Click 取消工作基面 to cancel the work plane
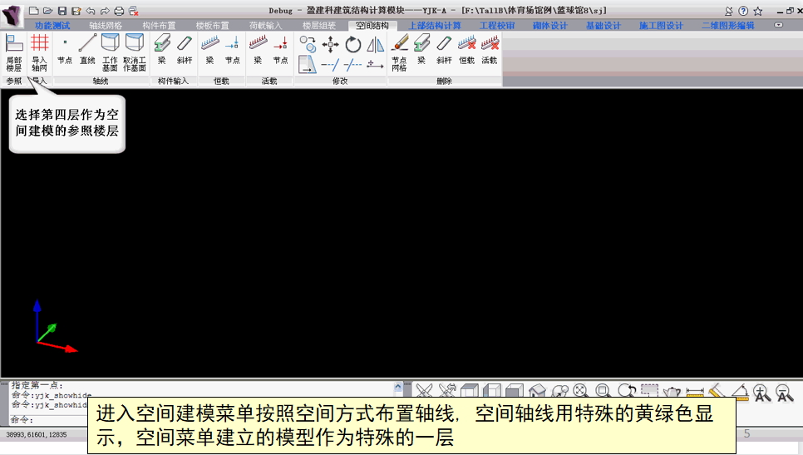Screen dimensions: 803x455 (134, 52)
